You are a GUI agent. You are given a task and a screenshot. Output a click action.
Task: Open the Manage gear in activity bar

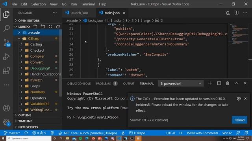(6, 122)
